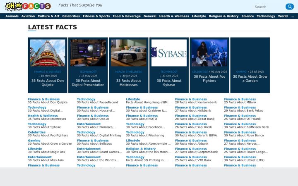Open the Celebrities menu category
The height and width of the screenshot is (186, 298).
(x=71, y=16)
